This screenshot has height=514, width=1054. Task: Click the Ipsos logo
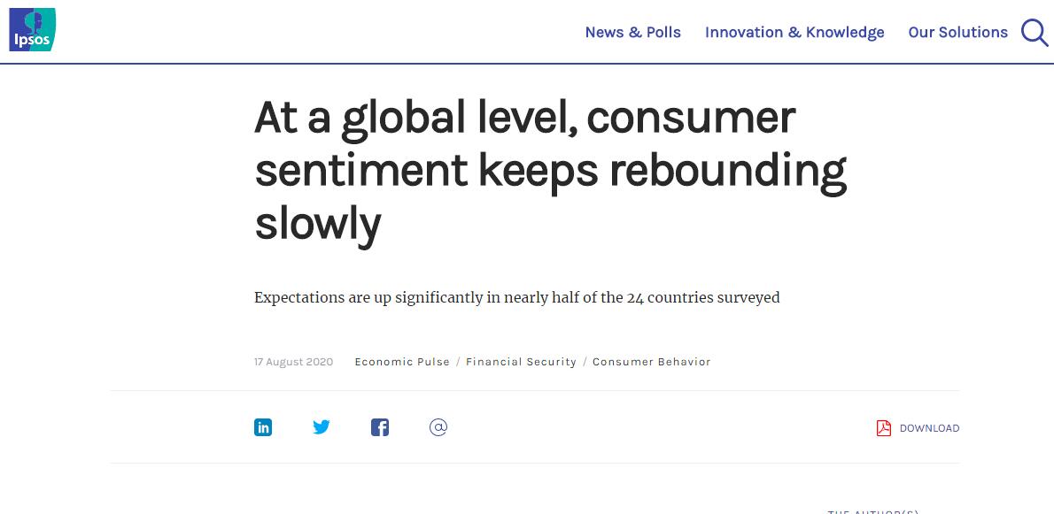point(33,30)
